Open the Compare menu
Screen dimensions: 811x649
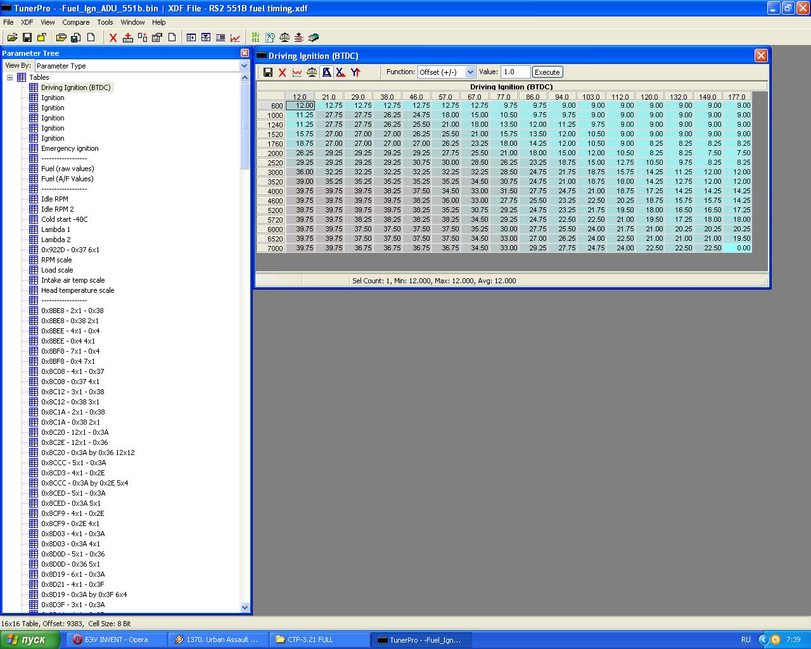pos(75,22)
